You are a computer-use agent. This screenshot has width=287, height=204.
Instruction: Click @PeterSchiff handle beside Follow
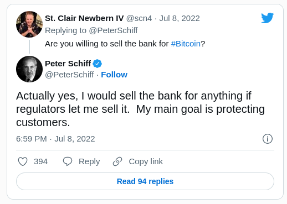coord(69,75)
